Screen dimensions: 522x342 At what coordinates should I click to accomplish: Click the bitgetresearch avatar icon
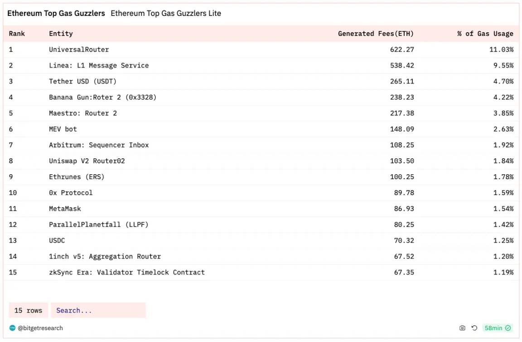click(x=12, y=328)
